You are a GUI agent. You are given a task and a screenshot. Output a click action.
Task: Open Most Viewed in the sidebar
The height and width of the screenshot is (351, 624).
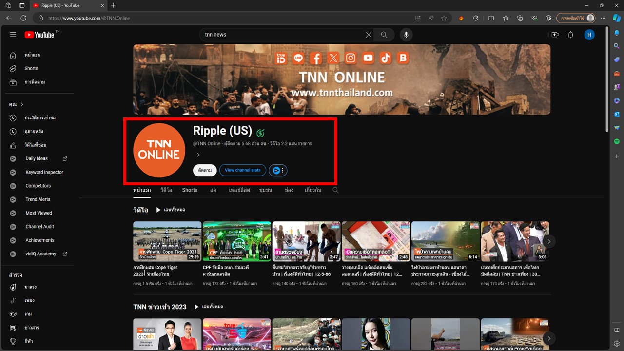click(x=39, y=213)
